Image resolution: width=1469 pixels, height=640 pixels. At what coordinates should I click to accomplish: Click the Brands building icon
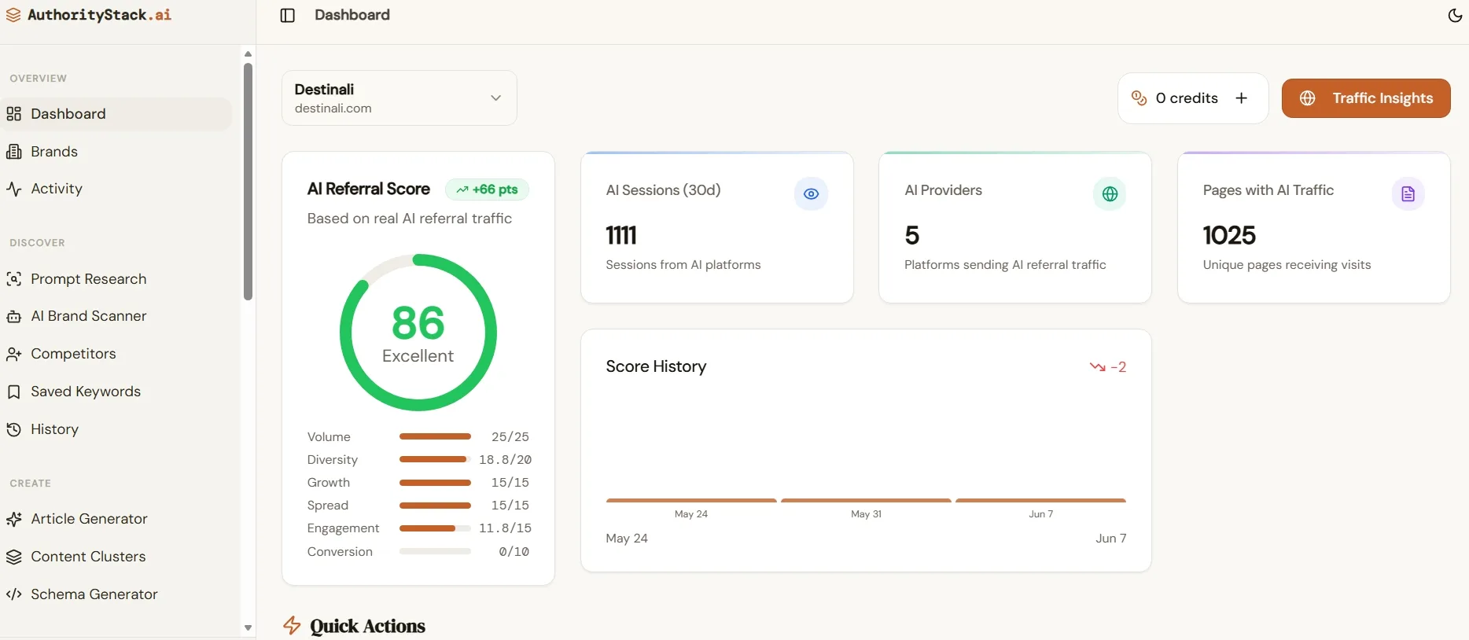tap(13, 152)
